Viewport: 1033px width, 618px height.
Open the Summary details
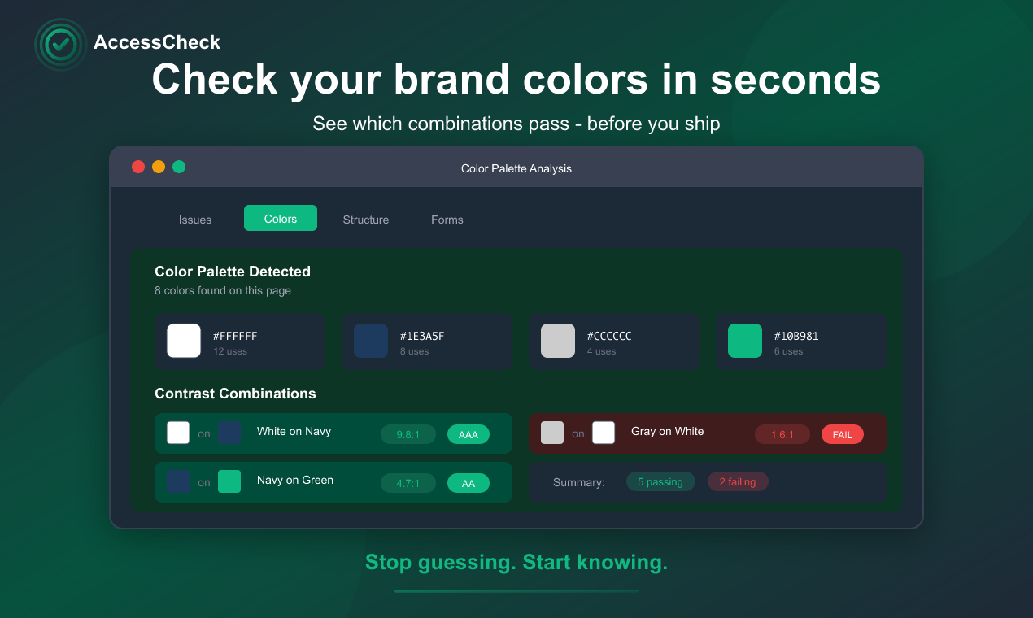pos(578,482)
